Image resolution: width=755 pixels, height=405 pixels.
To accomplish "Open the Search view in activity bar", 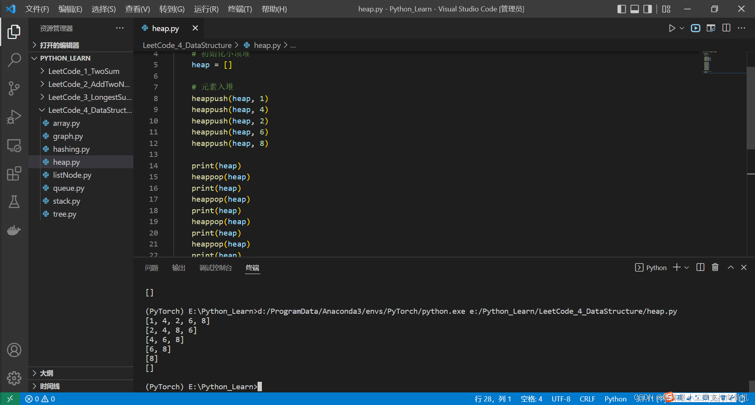I will pyautogui.click(x=14, y=60).
